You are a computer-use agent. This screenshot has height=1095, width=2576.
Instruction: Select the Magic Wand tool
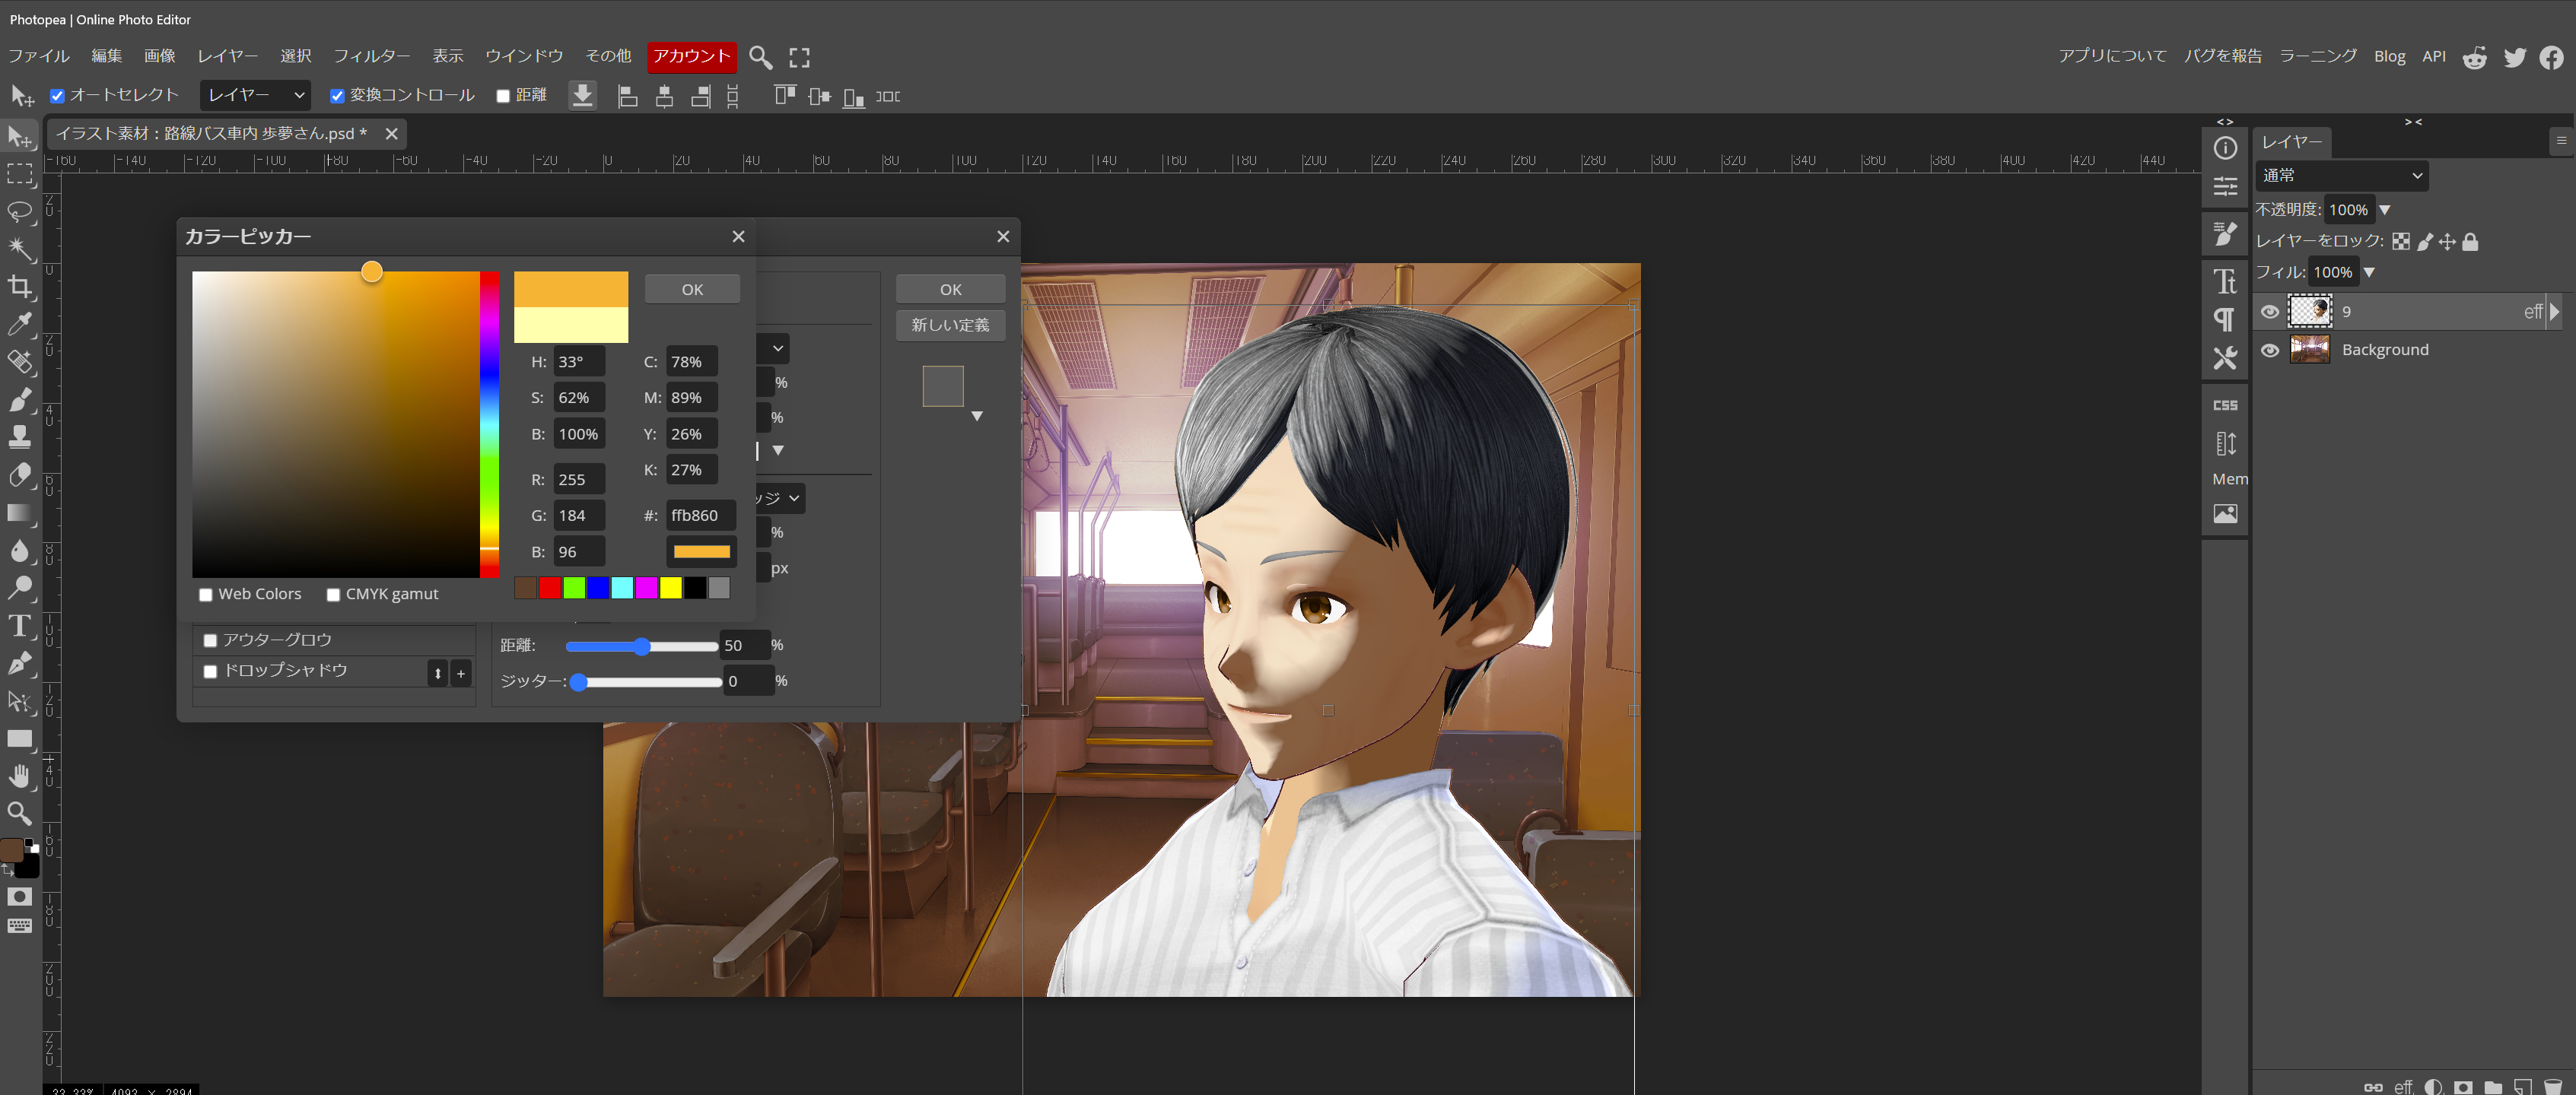(x=19, y=249)
